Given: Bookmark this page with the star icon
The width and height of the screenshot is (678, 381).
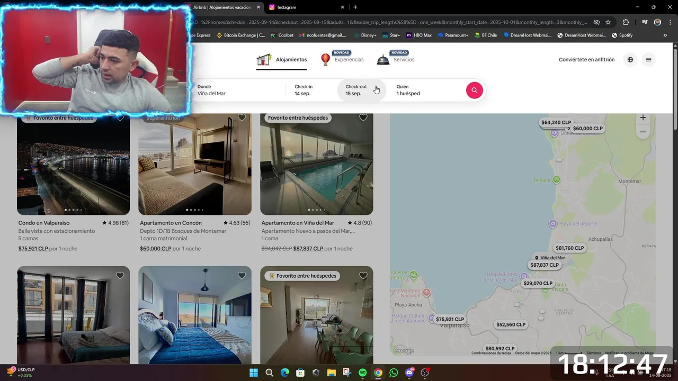Looking at the screenshot, I should click(x=608, y=22).
